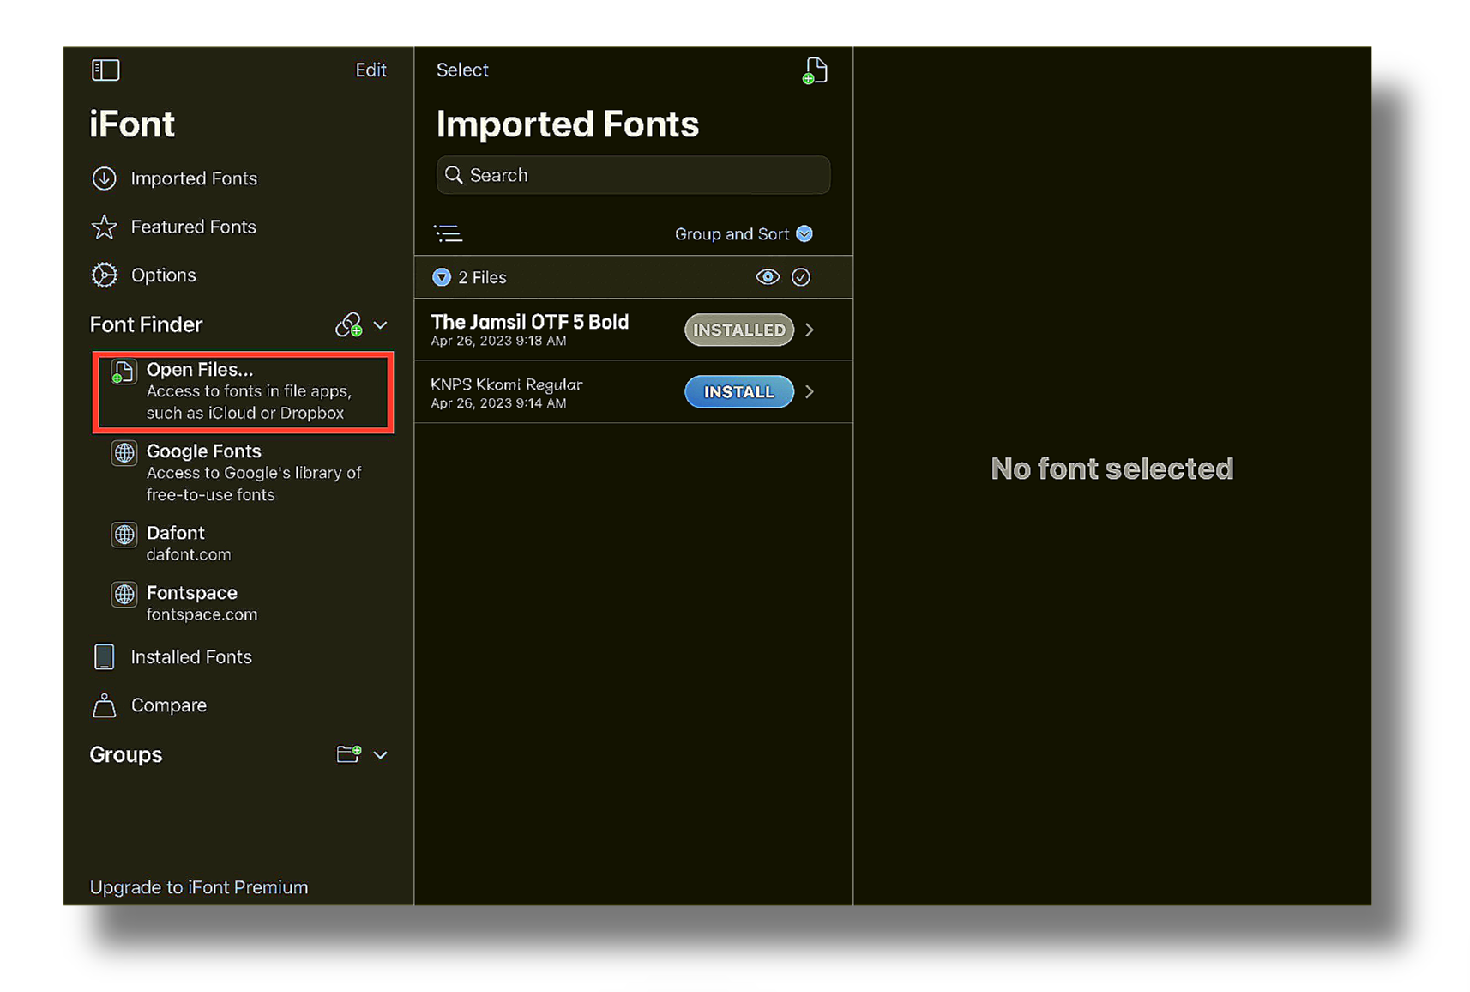The image size is (1470, 992).
Task: Click the Imported Fonts download icon
Action: click(105, 178)
